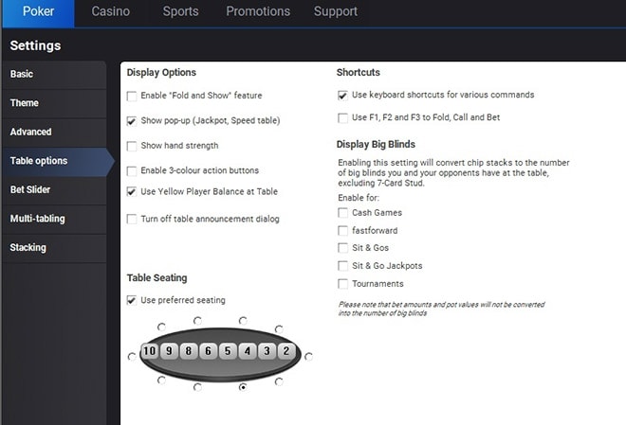
Task: Enable 3-colour action buttons
Action: click(132, 170)
